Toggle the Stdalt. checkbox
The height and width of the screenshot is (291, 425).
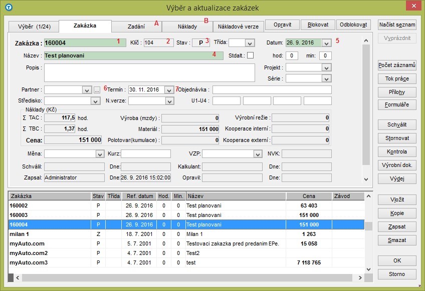[251, 55]
